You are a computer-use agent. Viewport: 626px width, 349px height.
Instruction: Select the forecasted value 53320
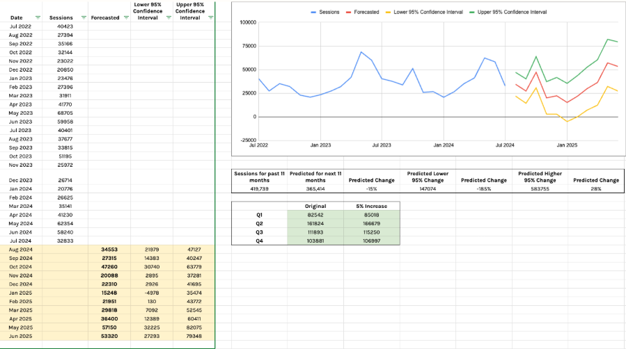pos(109,336)
